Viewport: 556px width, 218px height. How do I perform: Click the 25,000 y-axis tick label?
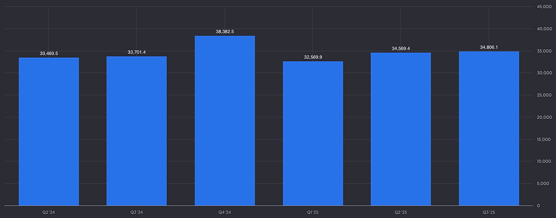pyautogui.click(x=544, y=95)
